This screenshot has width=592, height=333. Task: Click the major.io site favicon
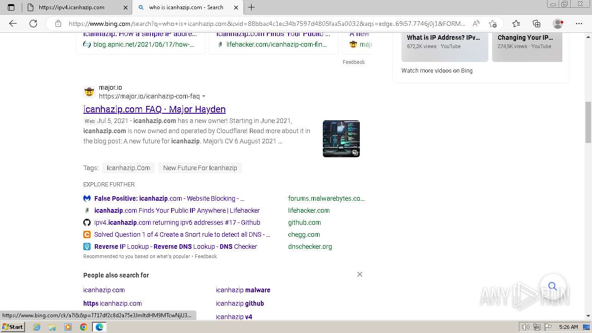pyautogui.click(x=89, y=92)
